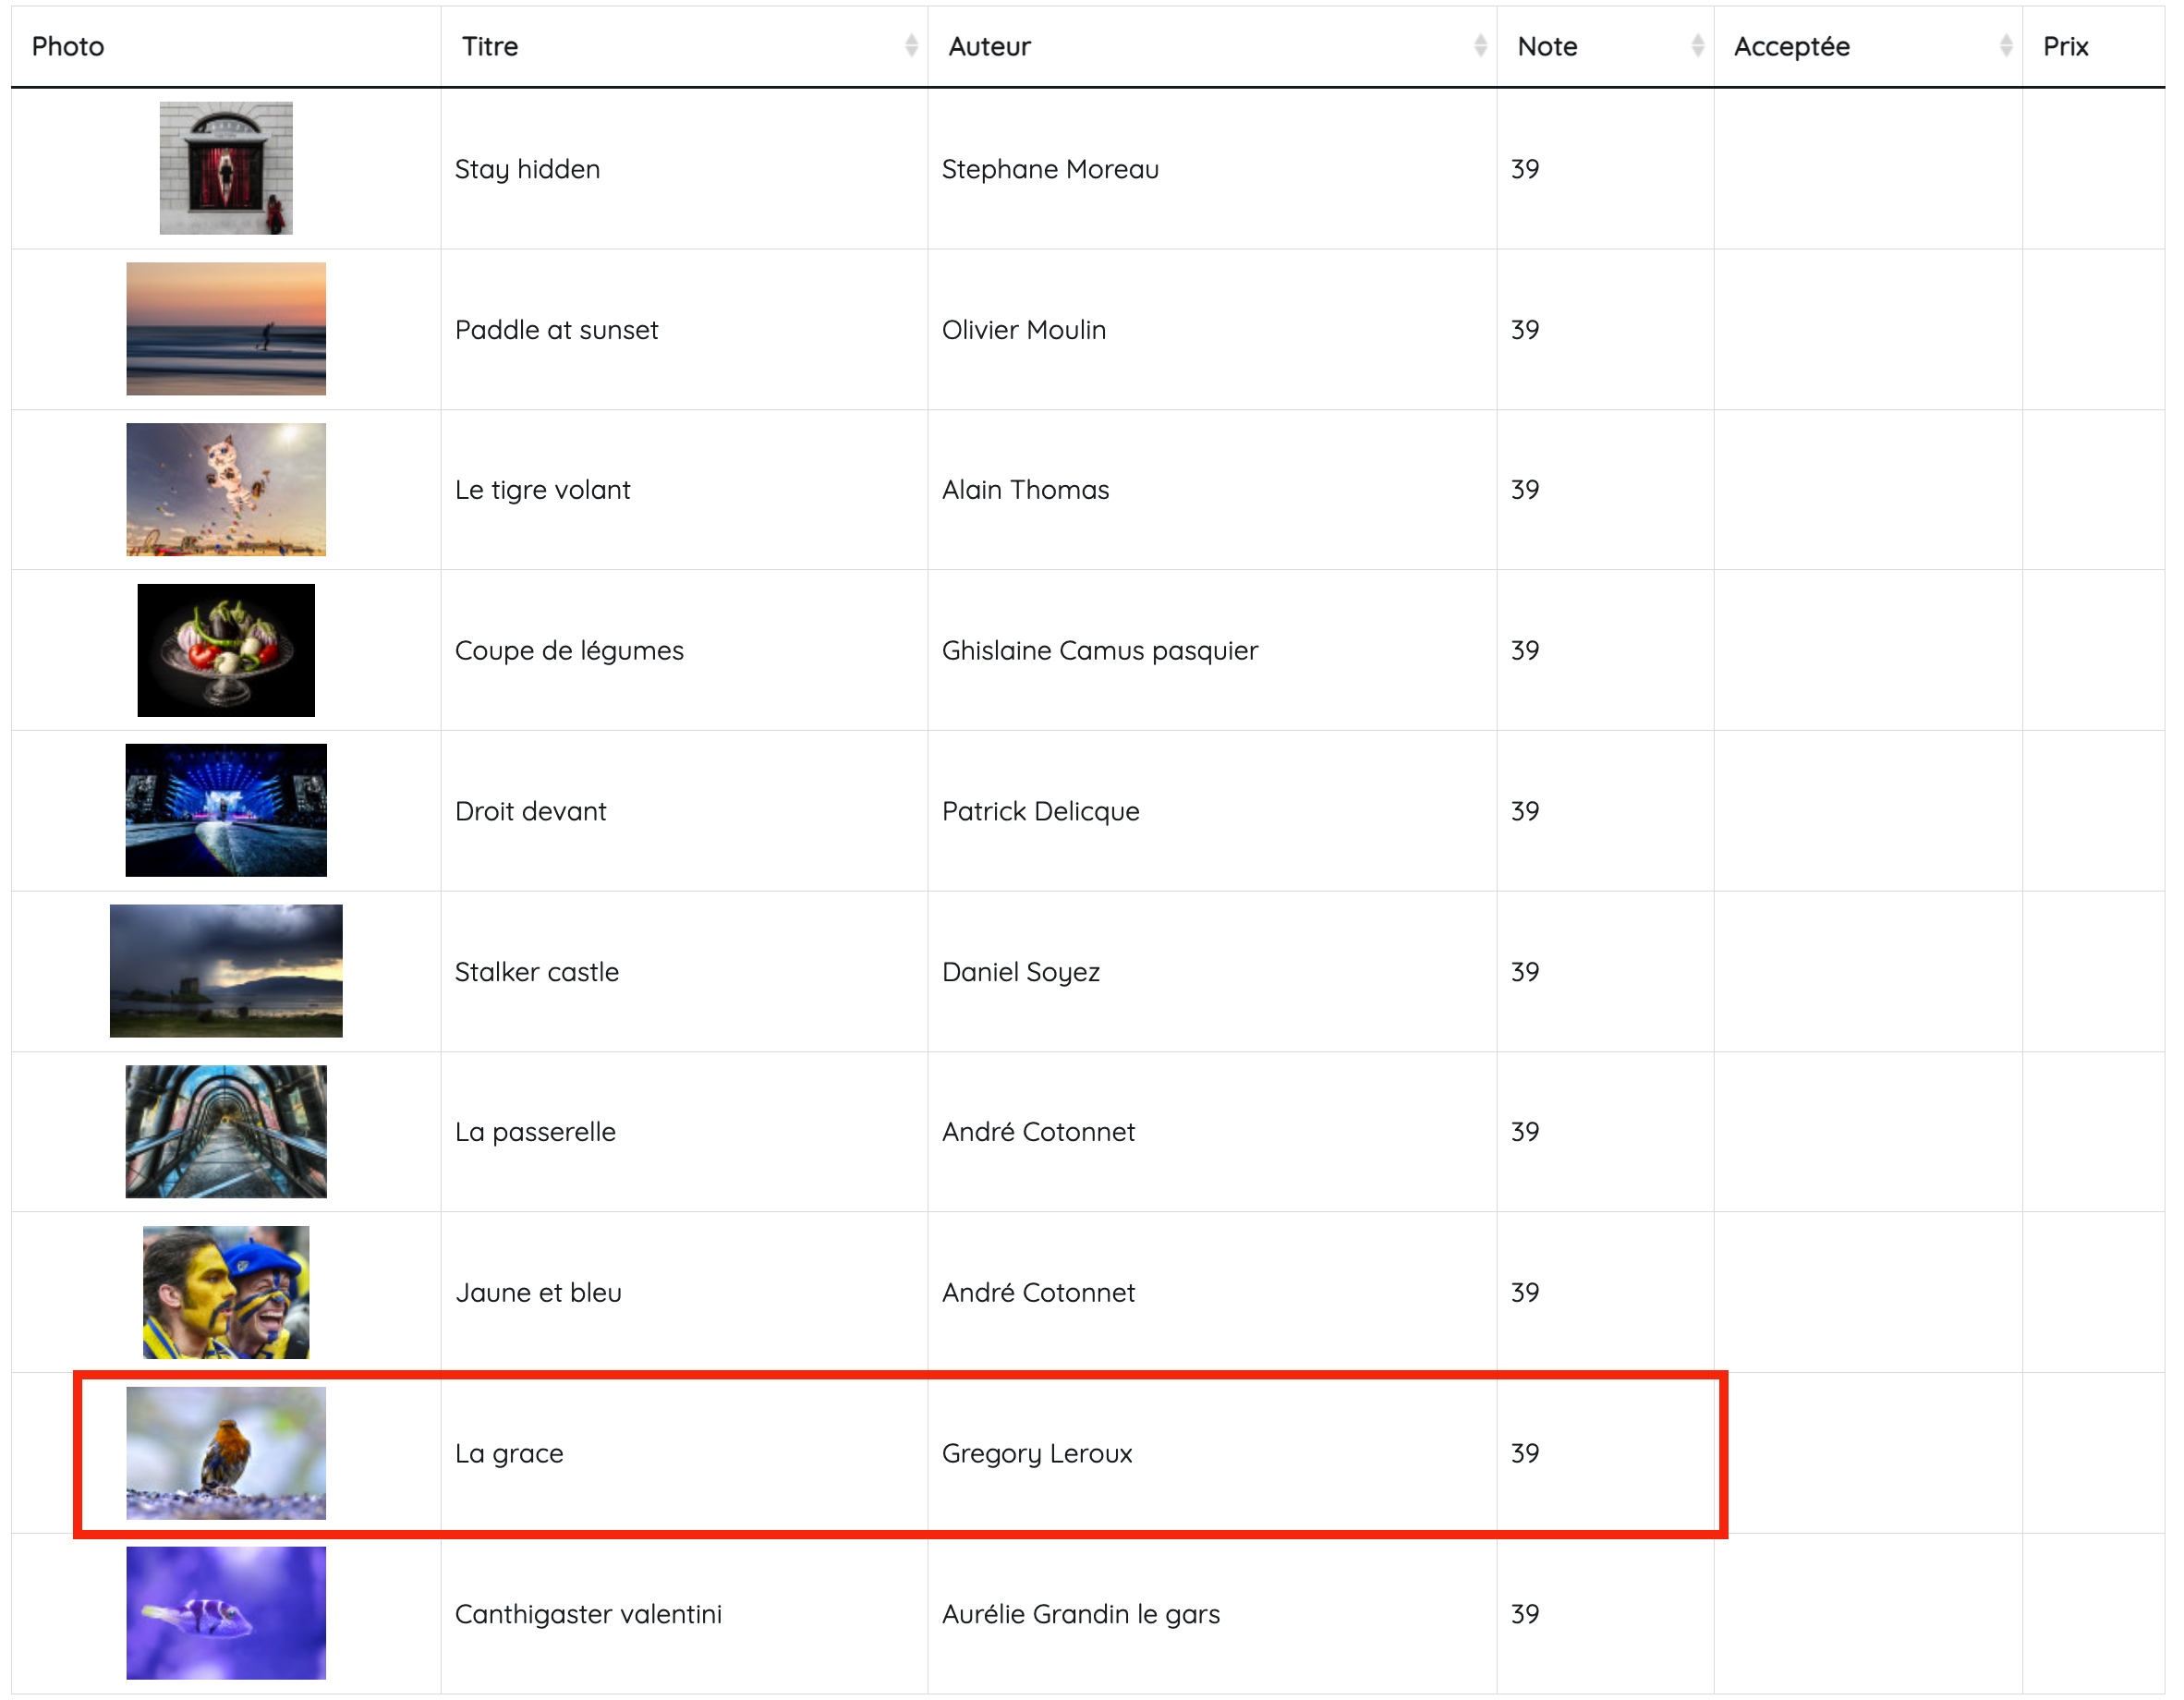Sort table by Auteur header

tap(989, 46)
